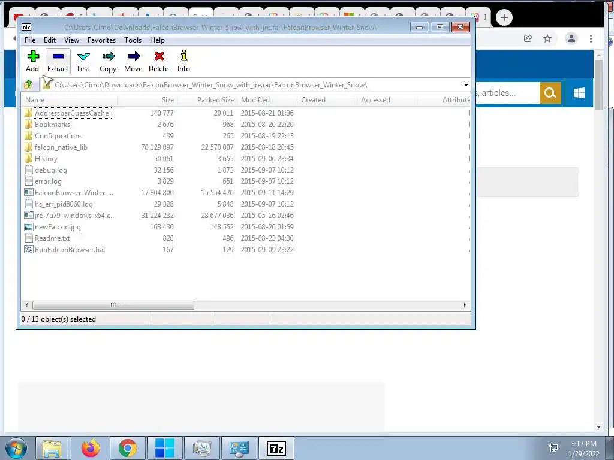
Task: Go up one folder level icon
Action: (28, 84)
